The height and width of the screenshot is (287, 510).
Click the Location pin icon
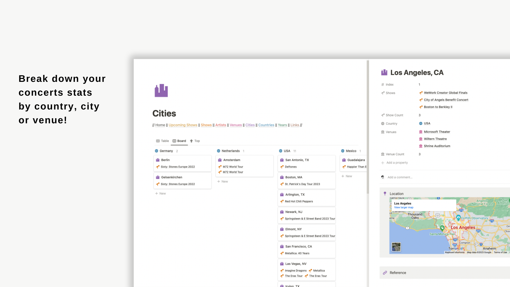click(385, 194)
